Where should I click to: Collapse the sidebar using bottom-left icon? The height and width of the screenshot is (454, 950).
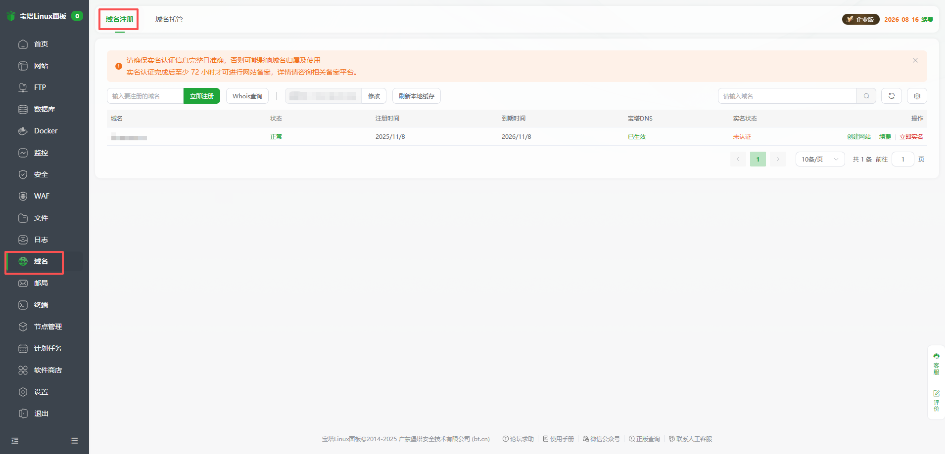(x=15, y=441)
